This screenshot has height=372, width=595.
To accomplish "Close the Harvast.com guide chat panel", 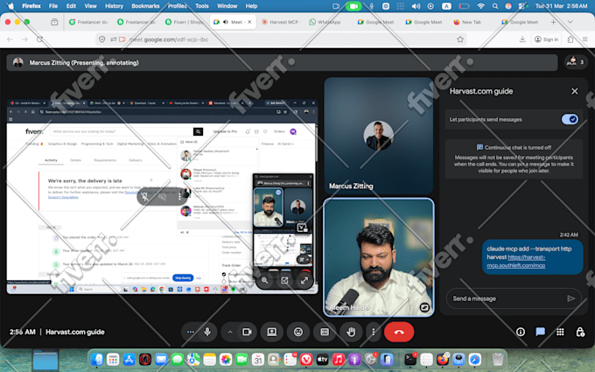I will click(575, 91).
